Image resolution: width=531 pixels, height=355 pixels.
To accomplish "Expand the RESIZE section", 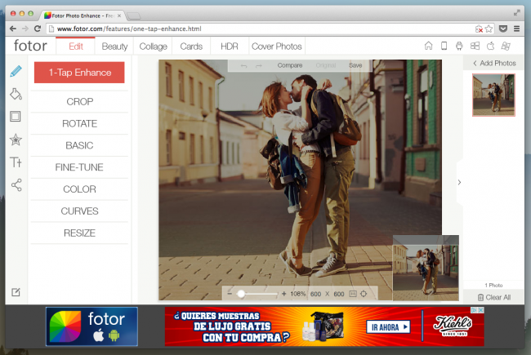I will pyautogui.click(x=79, y=233).
